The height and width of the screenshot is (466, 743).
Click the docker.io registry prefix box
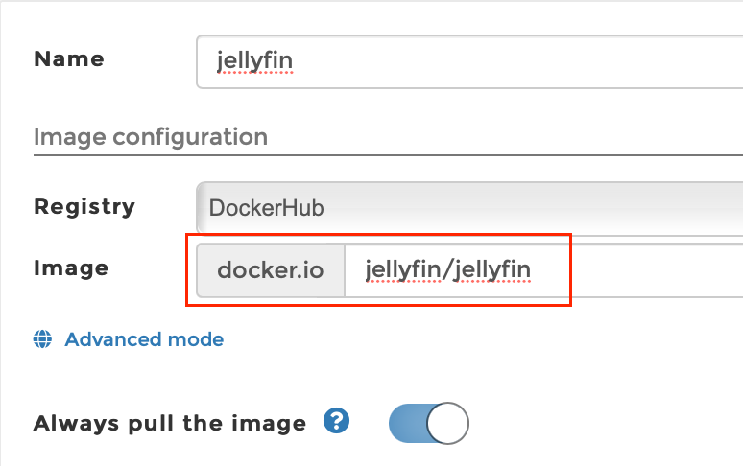tap(271, 270)
